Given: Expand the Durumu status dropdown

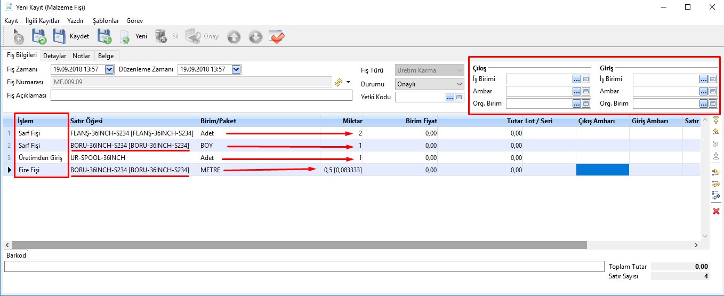Looking at the screenshot, I should [x=460, y=84].
